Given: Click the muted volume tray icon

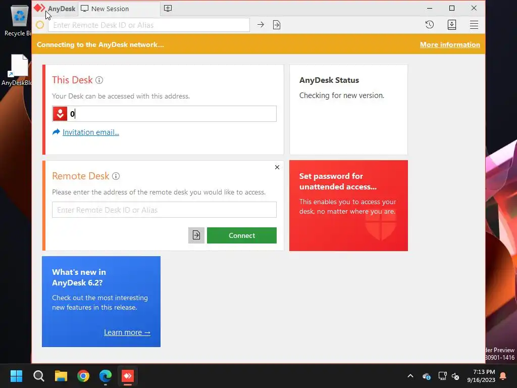Looking at the screenshot, I should point(456,376).
